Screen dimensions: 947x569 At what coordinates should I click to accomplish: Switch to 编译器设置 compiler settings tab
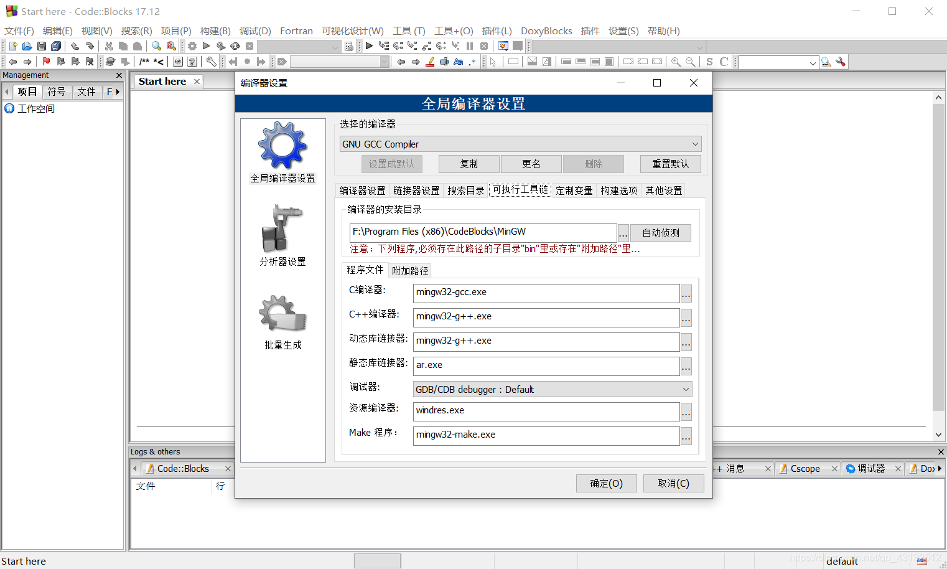coord(362,190)
